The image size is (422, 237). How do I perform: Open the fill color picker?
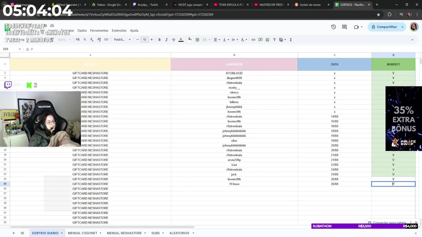pyautogui.click(x=190, y=39)
